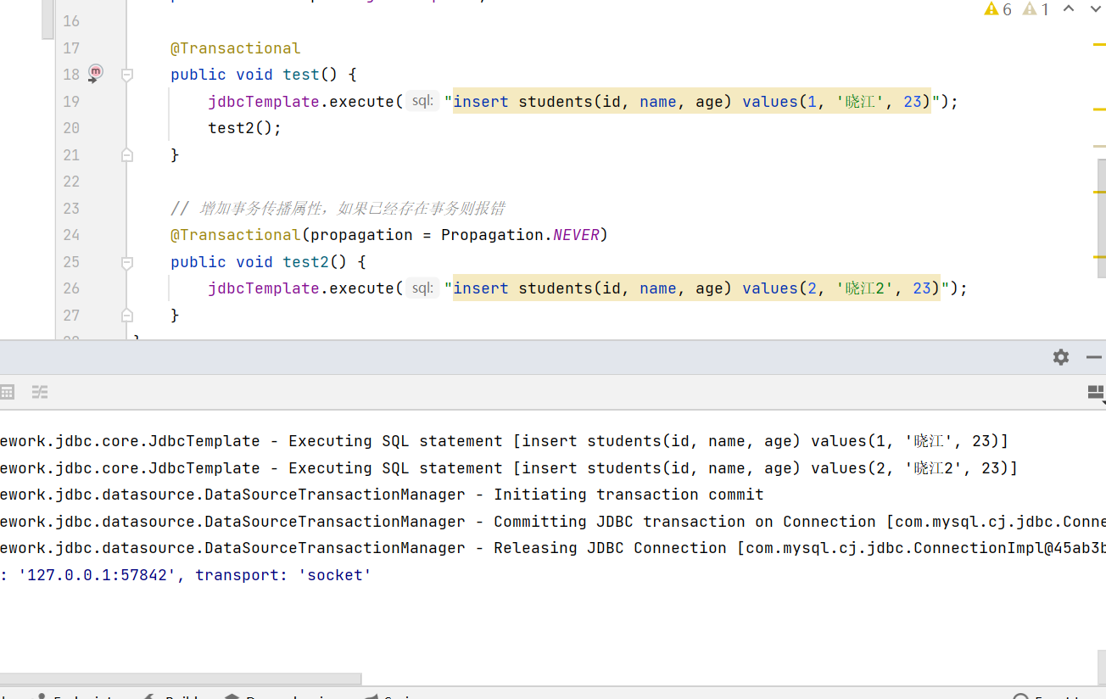Click the sql hint on line 26
1106x699 pixels.
[422, 288]
